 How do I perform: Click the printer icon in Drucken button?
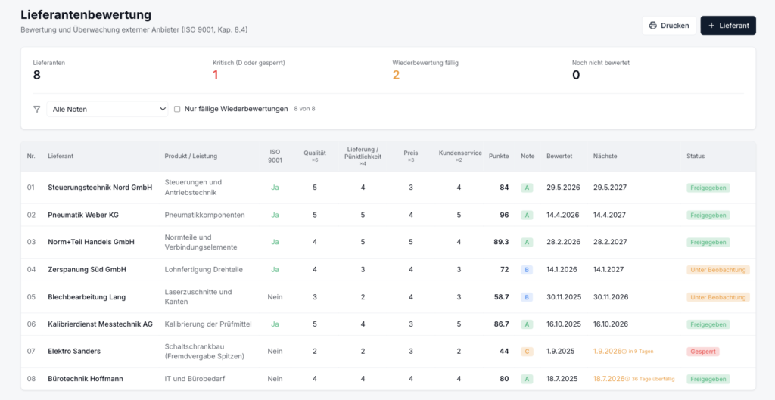tap(652, 26)
